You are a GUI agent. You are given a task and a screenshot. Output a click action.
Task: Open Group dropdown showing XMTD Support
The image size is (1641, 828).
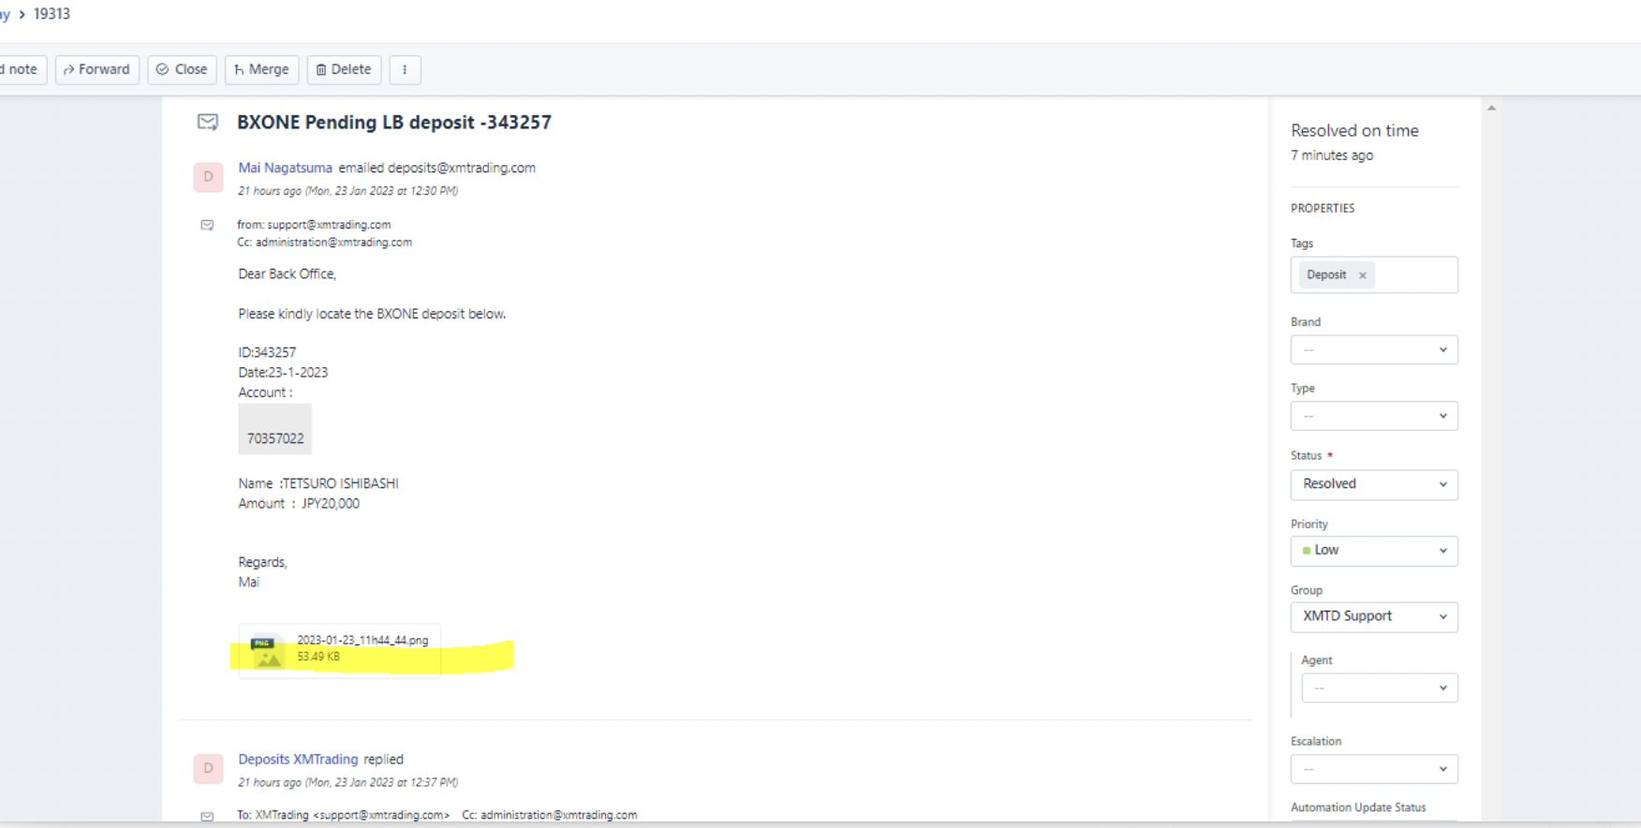(x=1374, y=616)
